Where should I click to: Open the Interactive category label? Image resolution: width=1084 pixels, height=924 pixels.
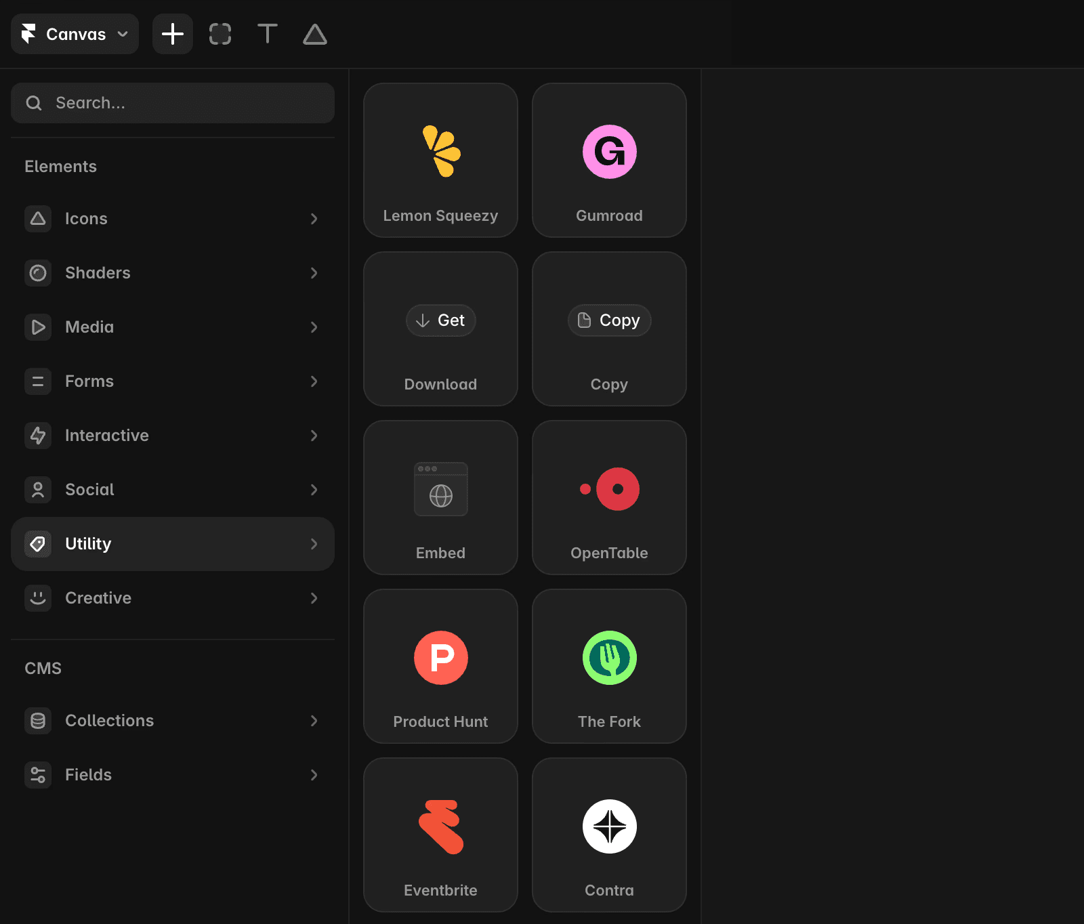point(107,436)
